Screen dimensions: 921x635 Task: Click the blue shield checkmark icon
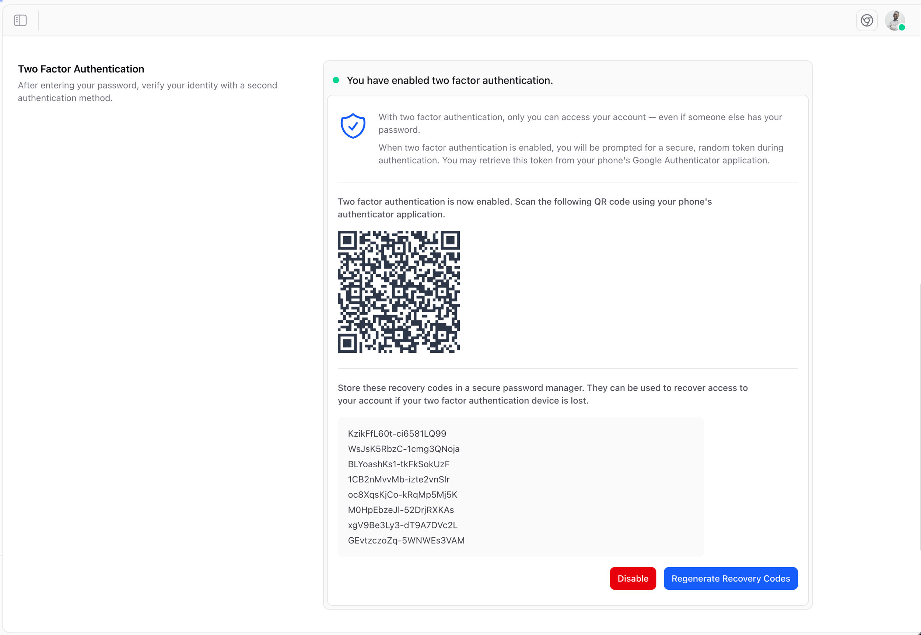353,126
